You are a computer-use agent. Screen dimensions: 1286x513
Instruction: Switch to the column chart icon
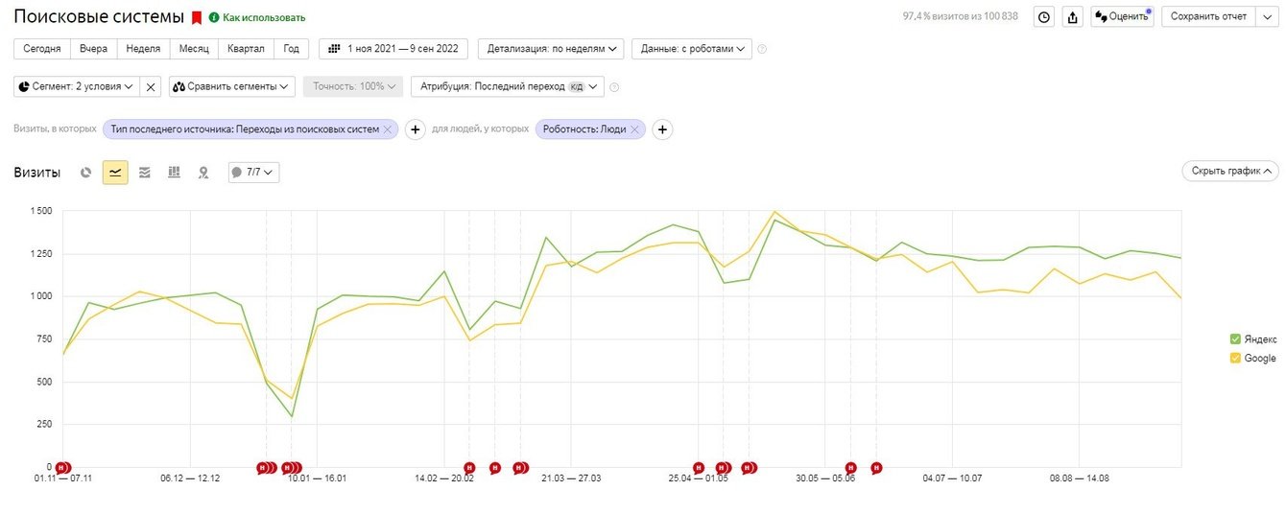[174, 173]
